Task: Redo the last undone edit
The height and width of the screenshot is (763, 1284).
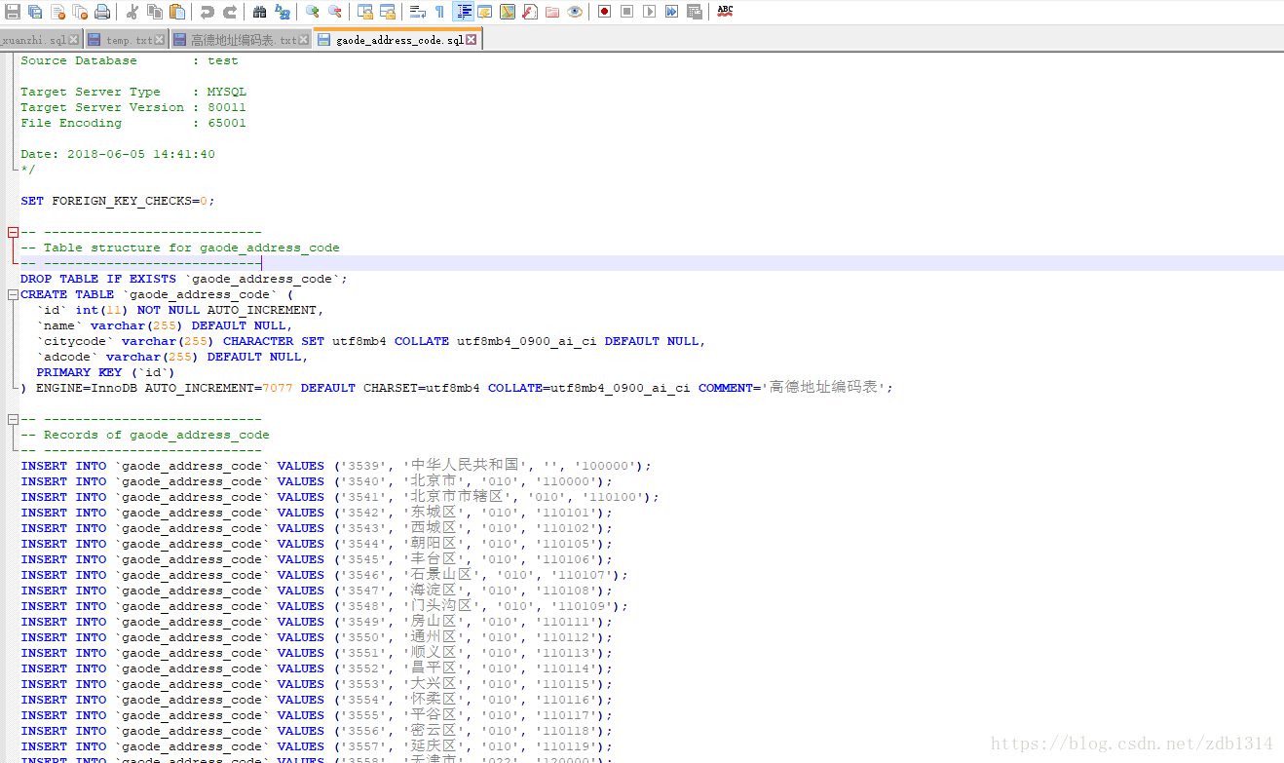Action: coord(230,12)
